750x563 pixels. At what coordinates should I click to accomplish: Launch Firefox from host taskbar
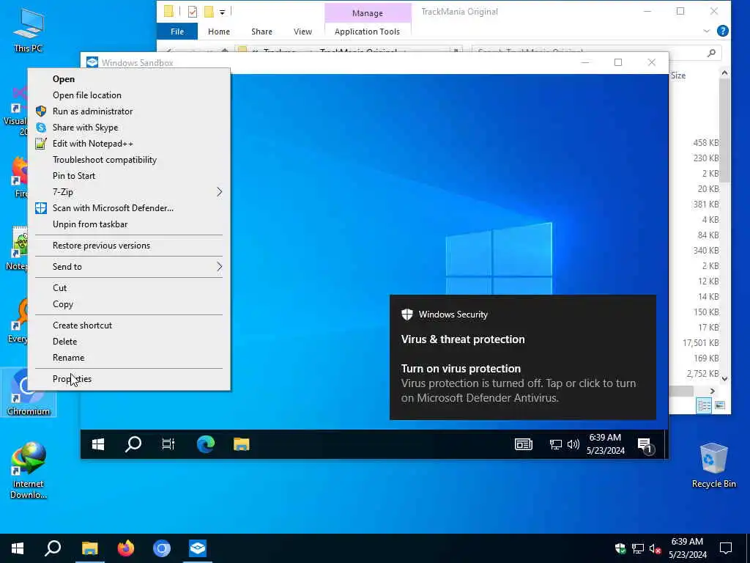click(x=126, y=548)
